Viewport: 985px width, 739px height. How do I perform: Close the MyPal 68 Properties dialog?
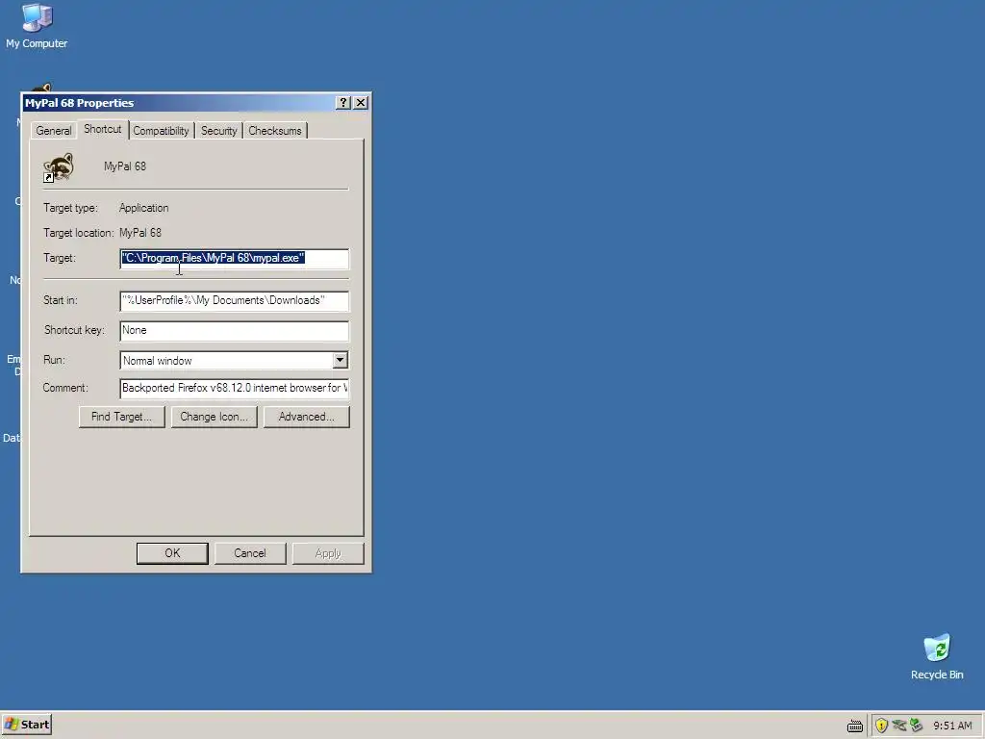click(x=361, y=102)
